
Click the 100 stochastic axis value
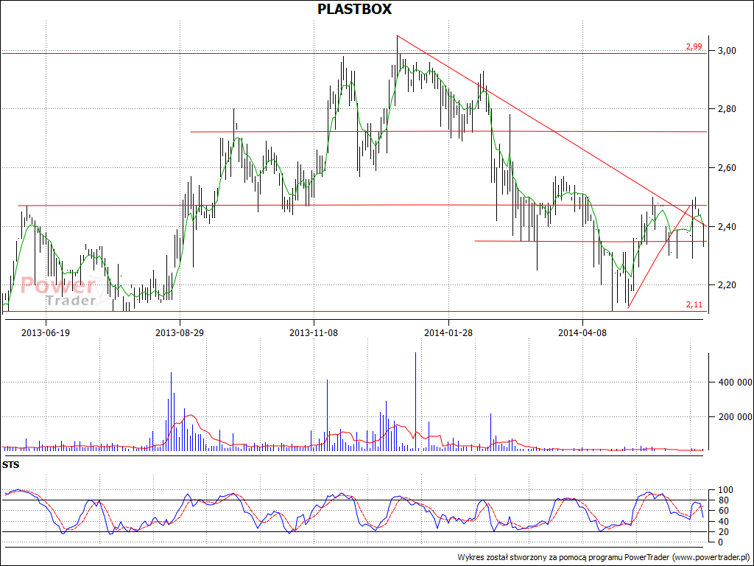click(x=725, y=490)
